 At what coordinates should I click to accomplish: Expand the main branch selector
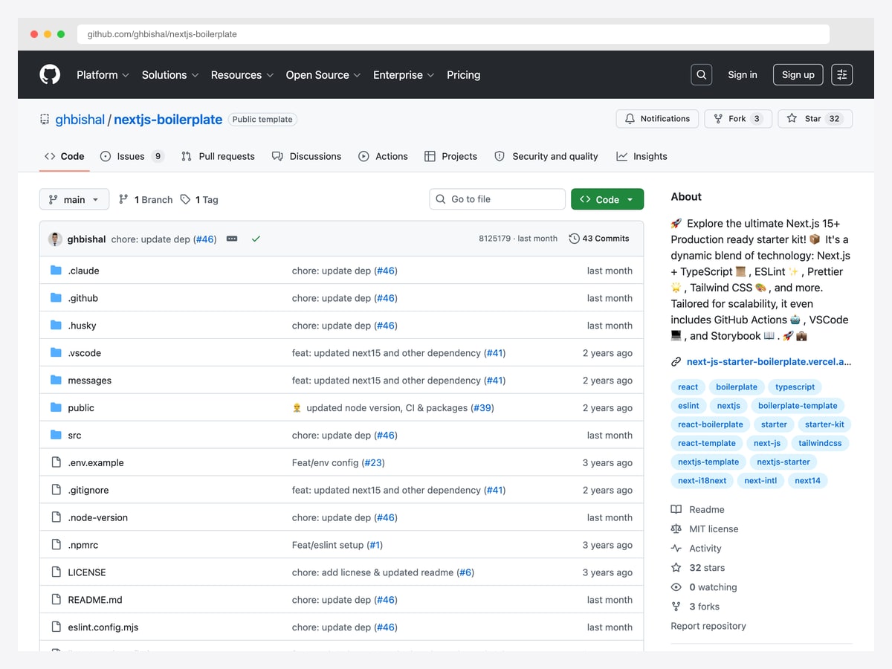click(x=74, y=199)
